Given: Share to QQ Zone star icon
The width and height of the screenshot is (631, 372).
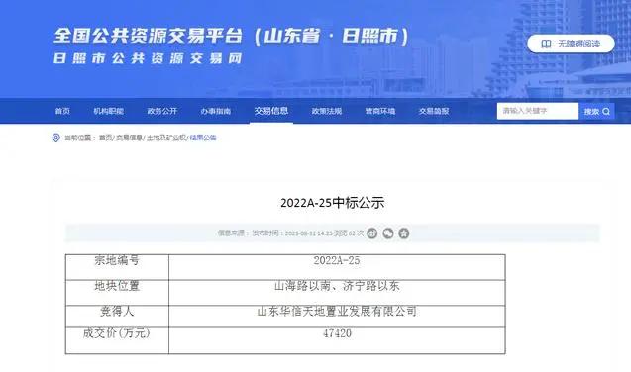Looking at the screenshot, I should (x=403, y=233).
